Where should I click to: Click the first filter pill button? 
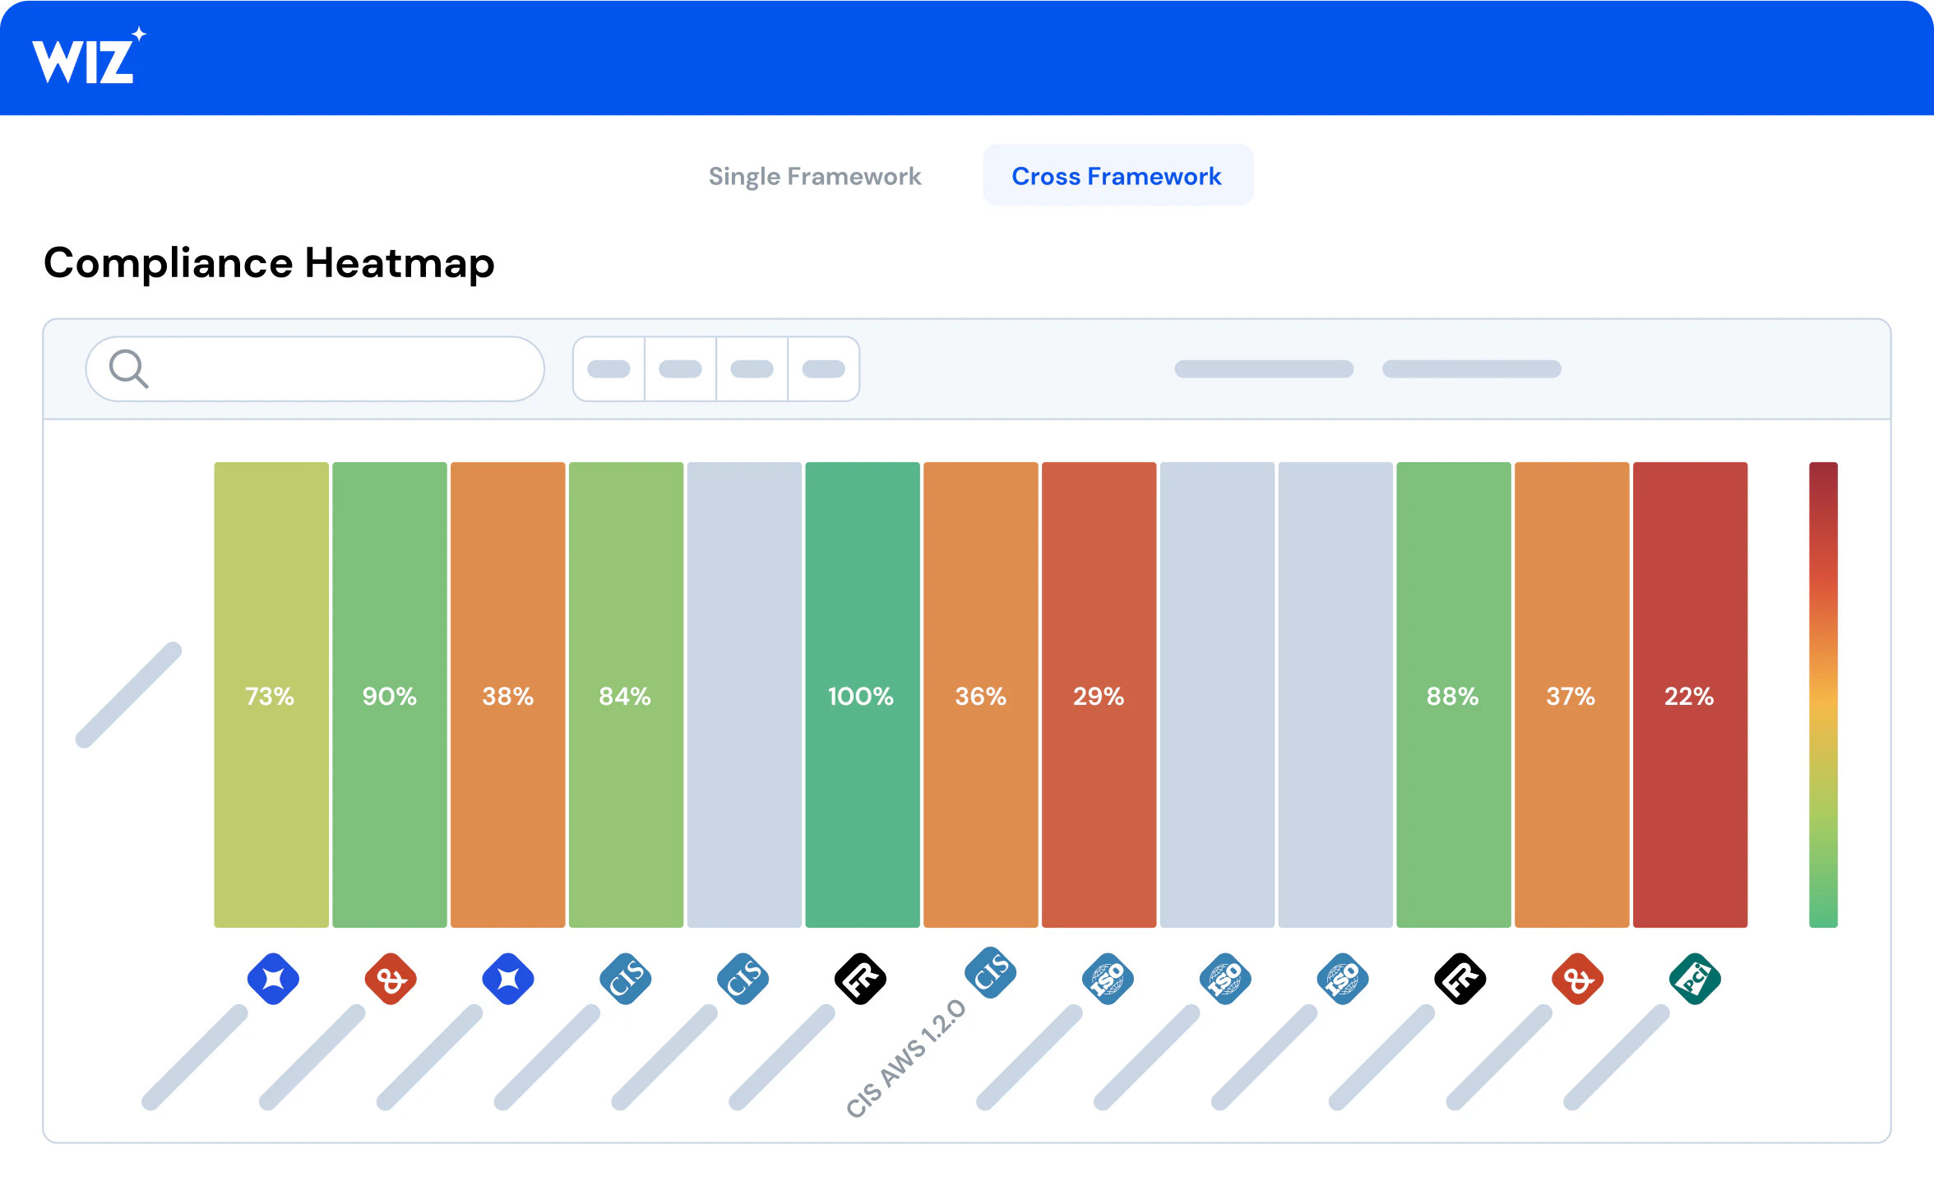(x=609, y=368)
